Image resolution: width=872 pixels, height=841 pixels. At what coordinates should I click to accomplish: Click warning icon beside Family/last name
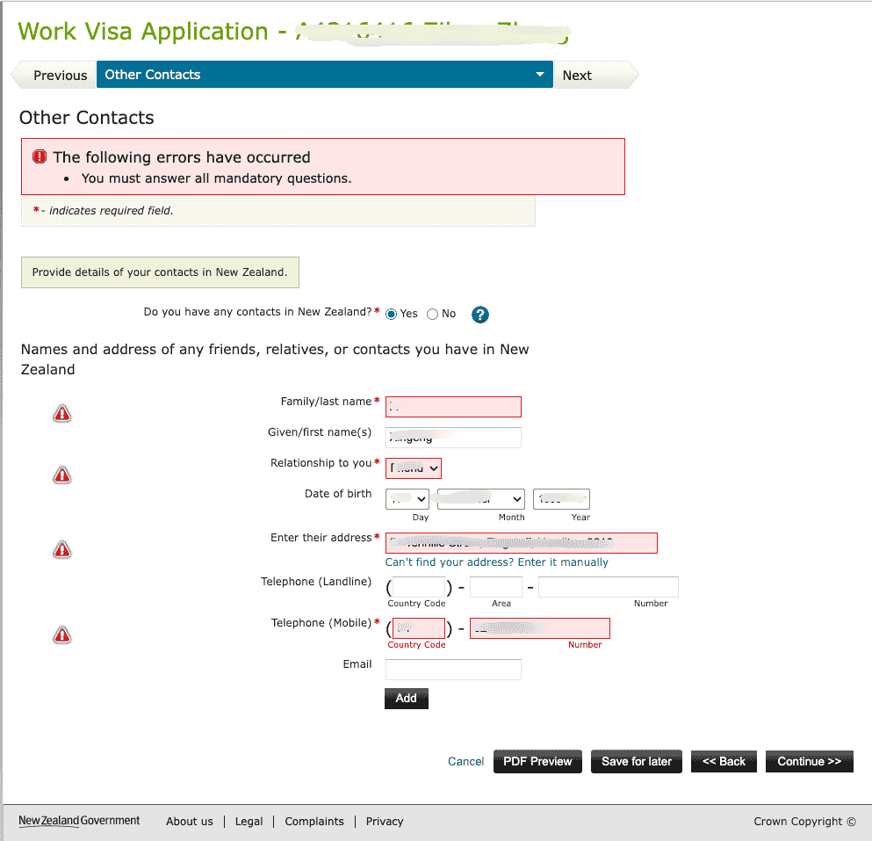[x=62, y=413]
